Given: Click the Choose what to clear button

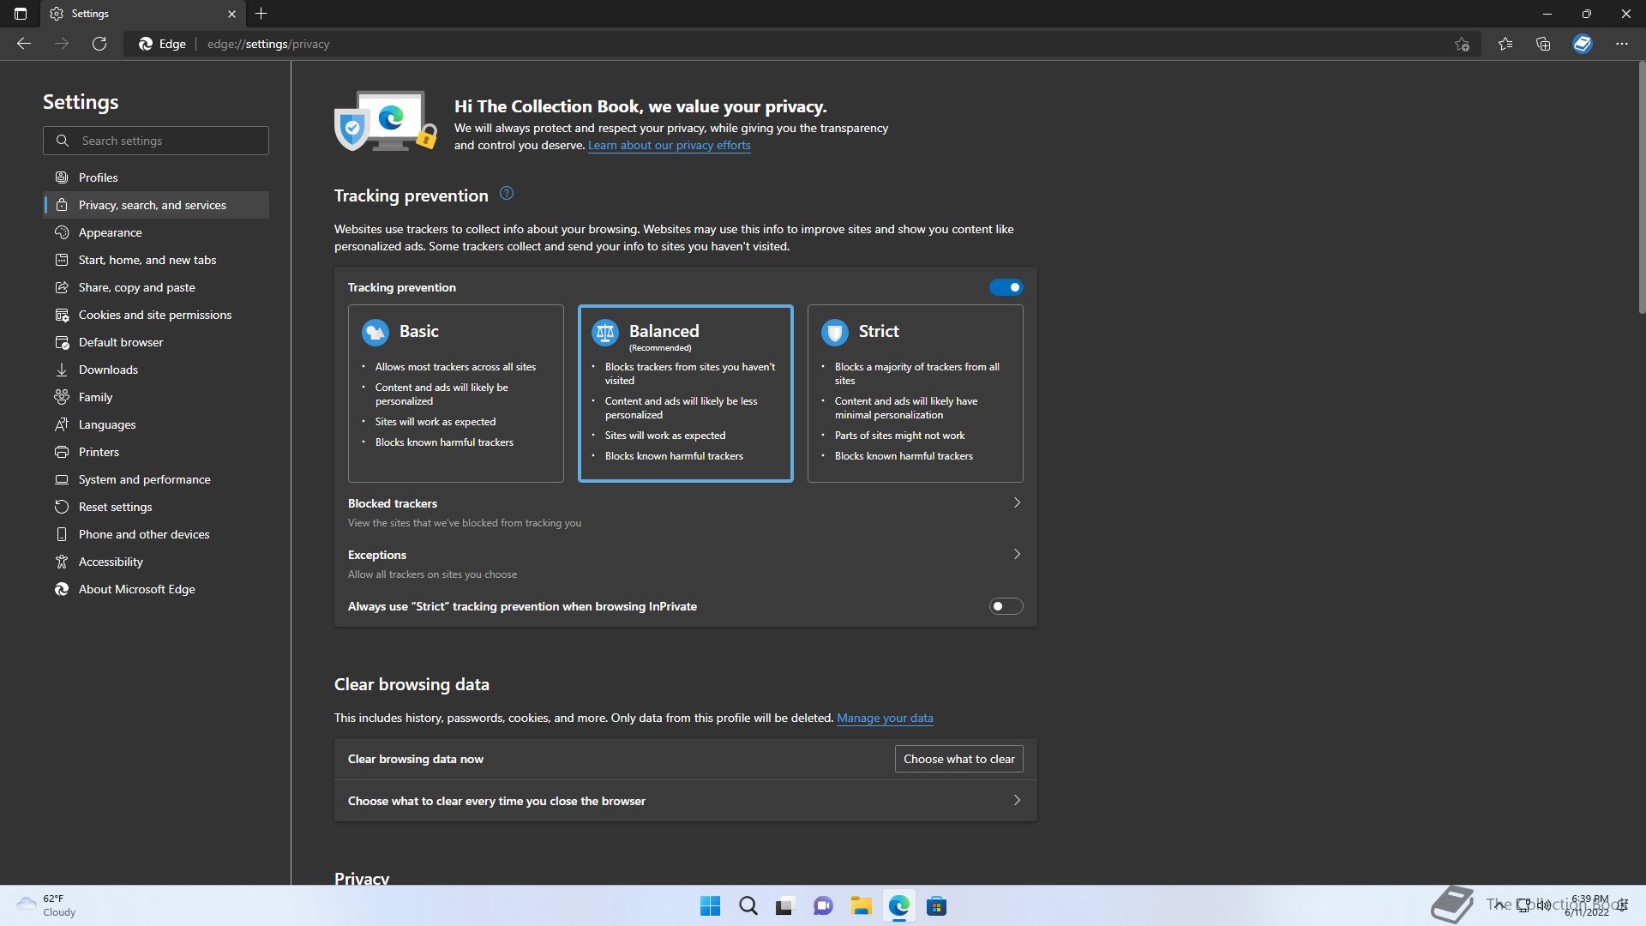Looking at the screenshot, I should click(x=958, y=759).
